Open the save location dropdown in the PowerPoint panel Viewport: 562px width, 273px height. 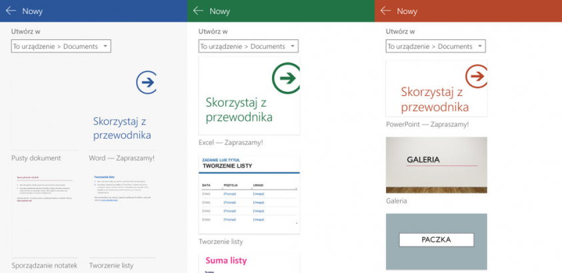pyautogui.click(x=435, y=46)
